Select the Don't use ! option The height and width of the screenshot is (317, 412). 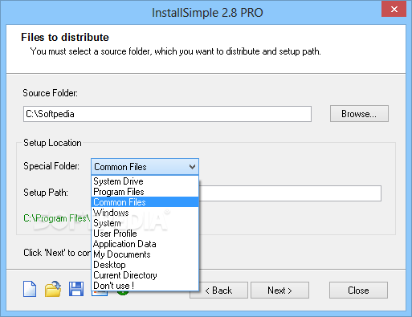(x=145, y=286)
